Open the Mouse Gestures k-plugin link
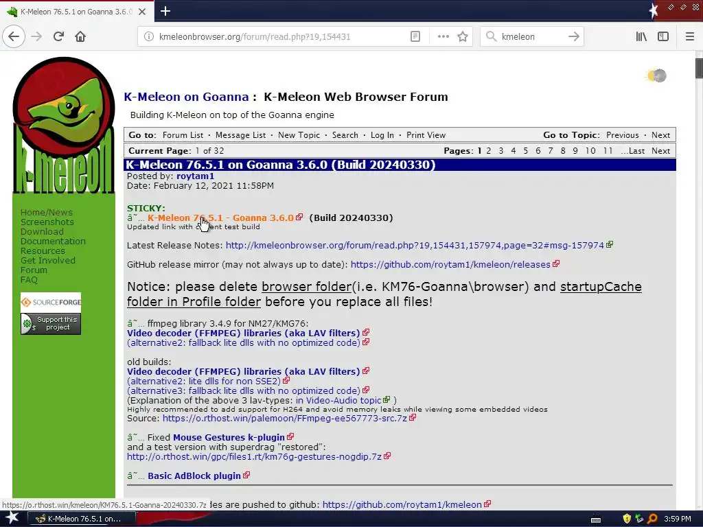 pyautogui.click(x=229, y=437)
